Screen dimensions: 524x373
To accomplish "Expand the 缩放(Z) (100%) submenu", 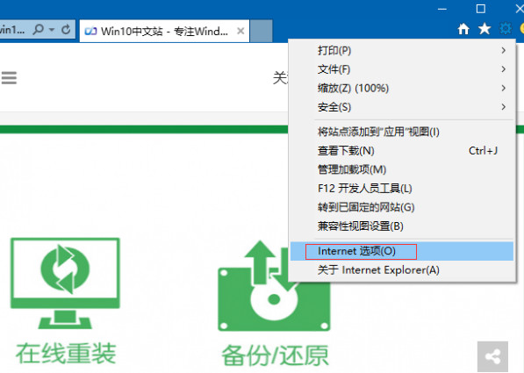I will click(x=402, y=89).
